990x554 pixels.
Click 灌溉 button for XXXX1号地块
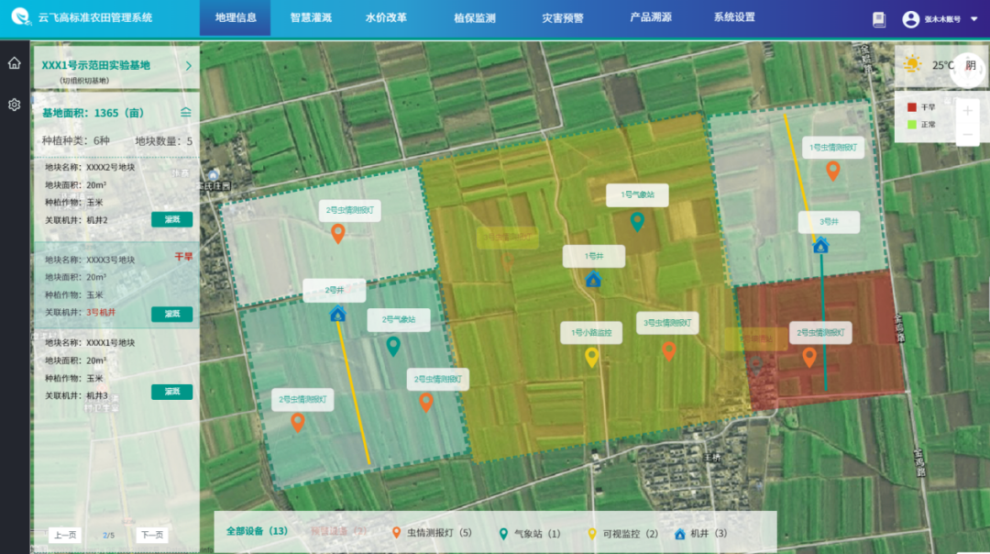coord(171,392)
